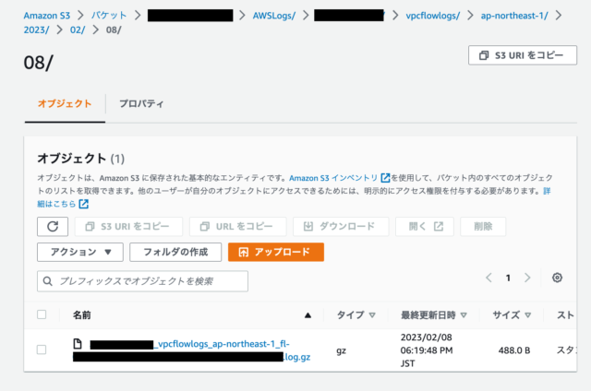
Task: Open the vpcflowlogs_ap-northeast-1 log.gz object
Action: 192,350
